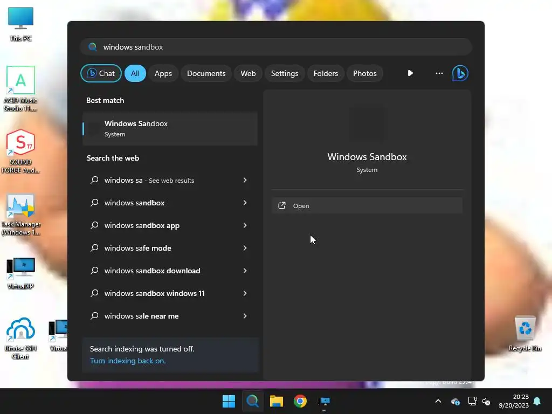This screenshot has height=414, width=552.
Task: Show more filter tabs with play arrow
Action: pos(410,73)
